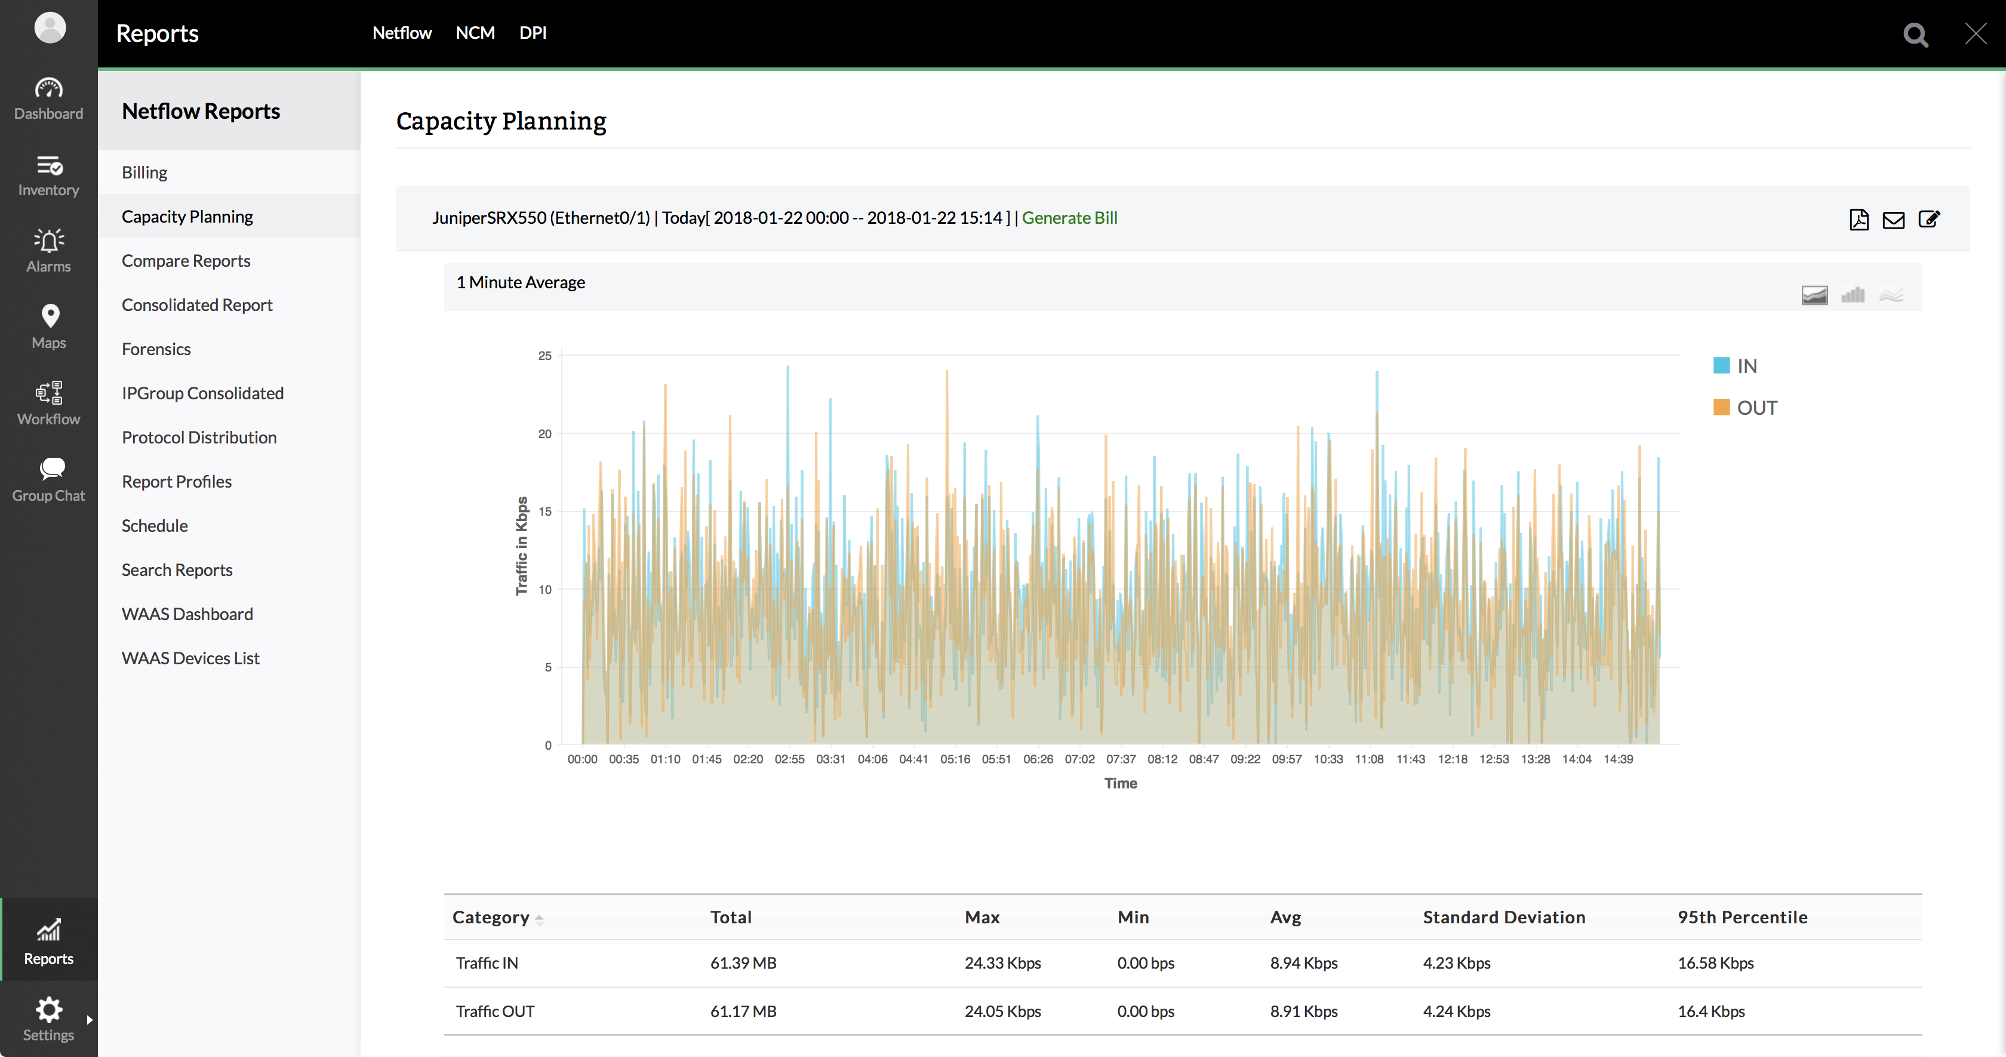Screen dimensions: 2006x1057
Task: Switch to the NCM tab
Action: 474,33
